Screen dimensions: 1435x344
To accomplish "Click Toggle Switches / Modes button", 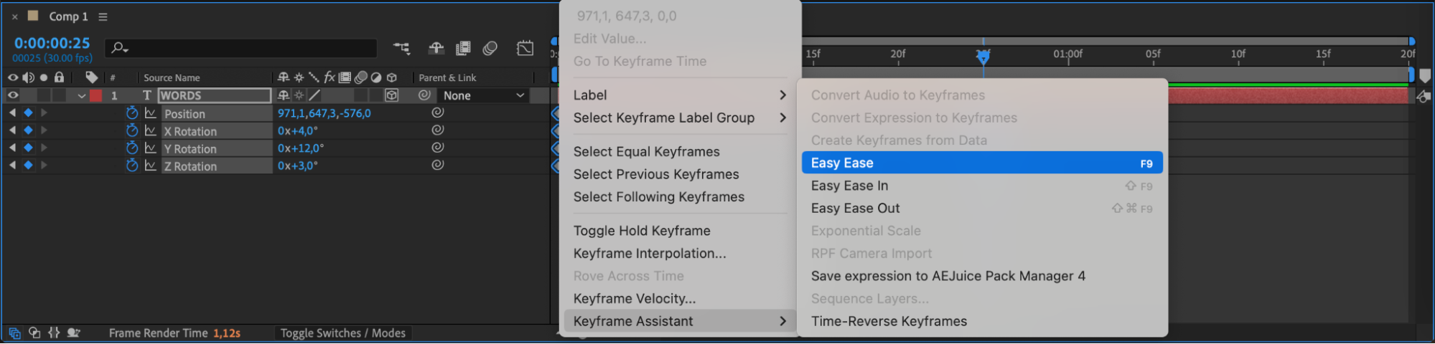I will point(342,333).
